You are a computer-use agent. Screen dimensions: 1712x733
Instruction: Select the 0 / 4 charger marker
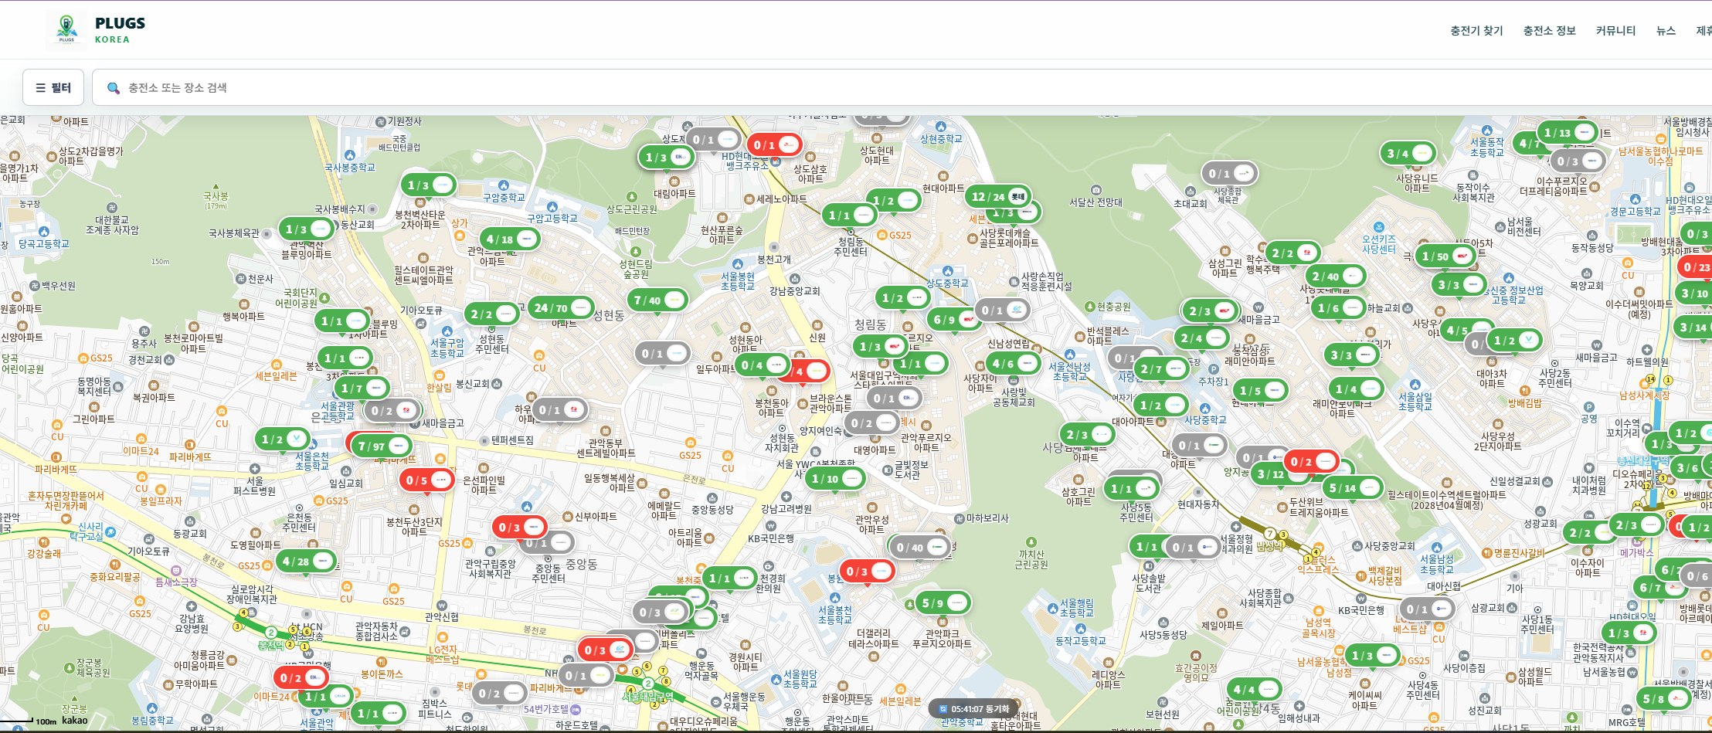pos(761,365)
